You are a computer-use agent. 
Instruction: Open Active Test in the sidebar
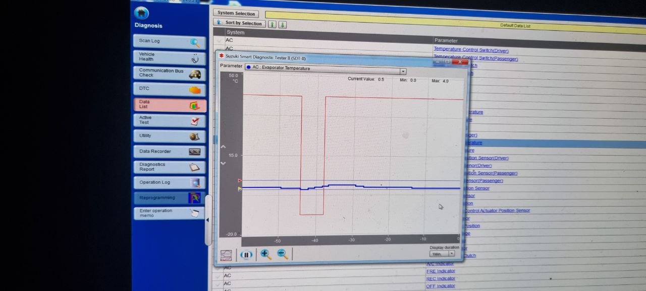(170, 121)
